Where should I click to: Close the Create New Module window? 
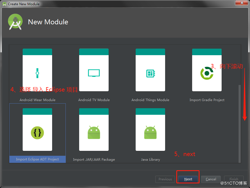point(242,3)
